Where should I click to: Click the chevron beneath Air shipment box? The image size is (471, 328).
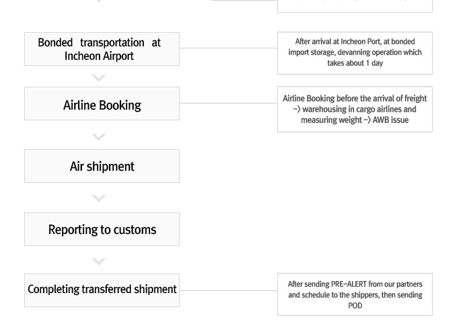tap(99, 198)
